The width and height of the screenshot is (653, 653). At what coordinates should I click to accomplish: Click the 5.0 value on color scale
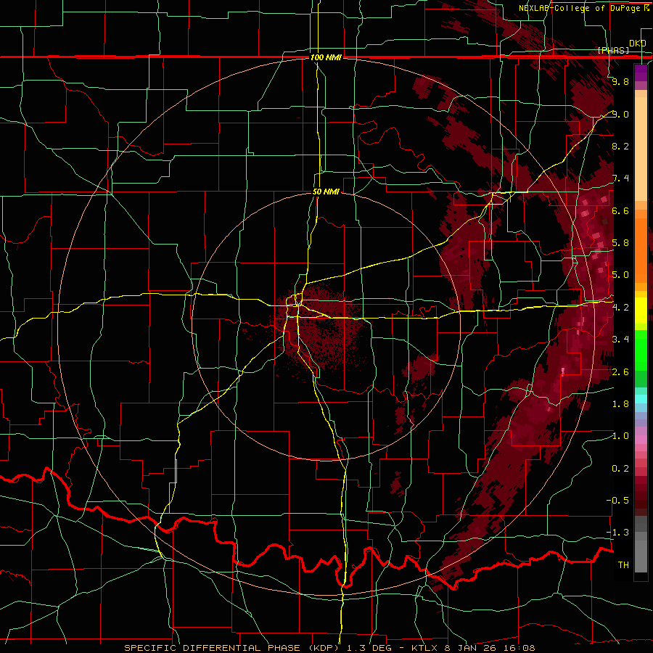620,275
